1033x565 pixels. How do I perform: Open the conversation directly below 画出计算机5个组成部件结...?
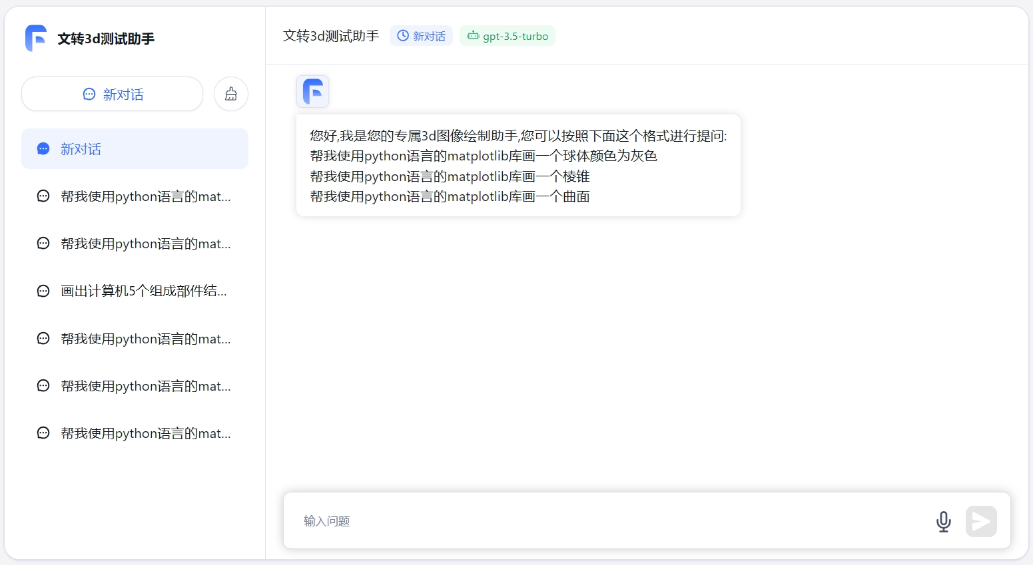tap(145, 339)
